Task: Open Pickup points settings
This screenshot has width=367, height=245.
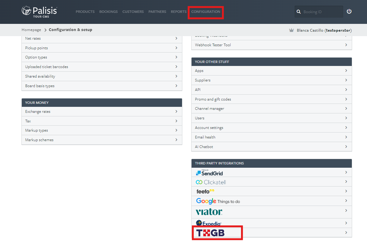Action: pos(102,48)
